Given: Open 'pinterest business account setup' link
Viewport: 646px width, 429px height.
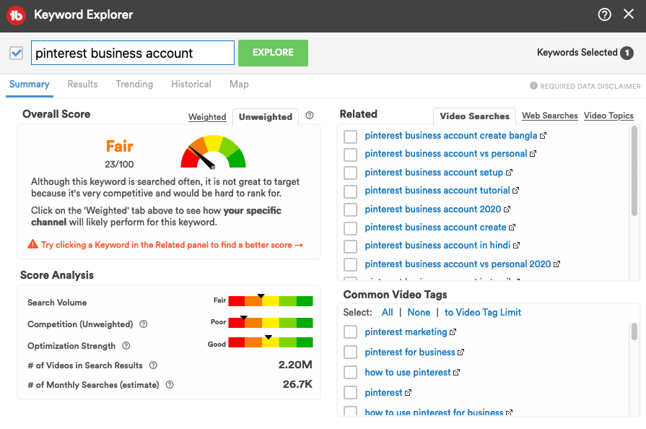Looking at the screenshot, I should point(434,173).
